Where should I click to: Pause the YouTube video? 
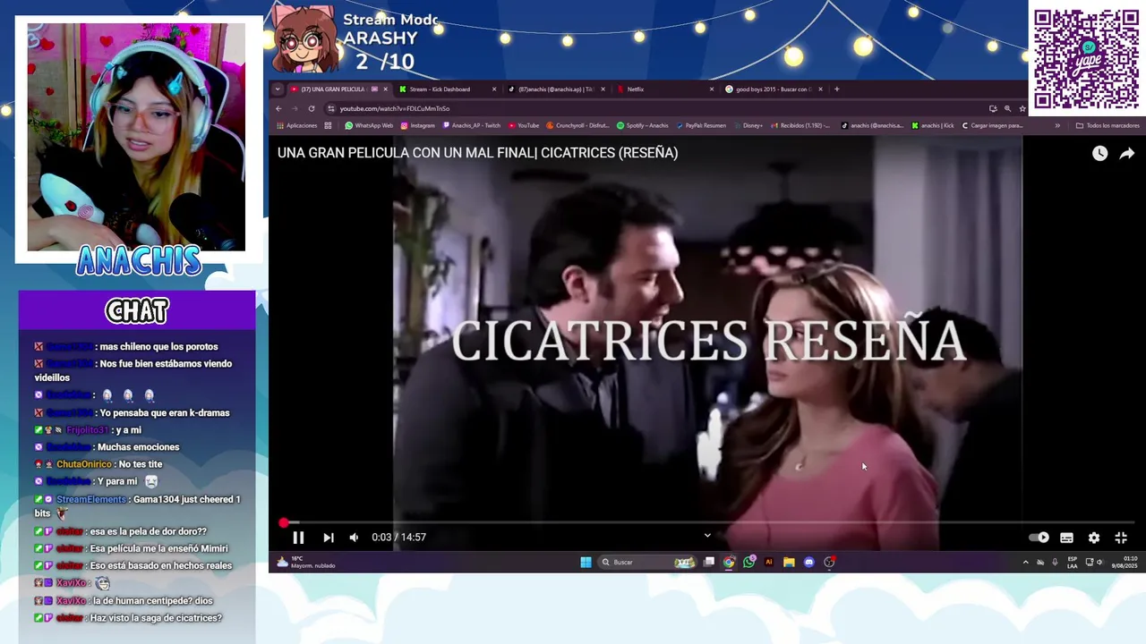coord(298,538)
